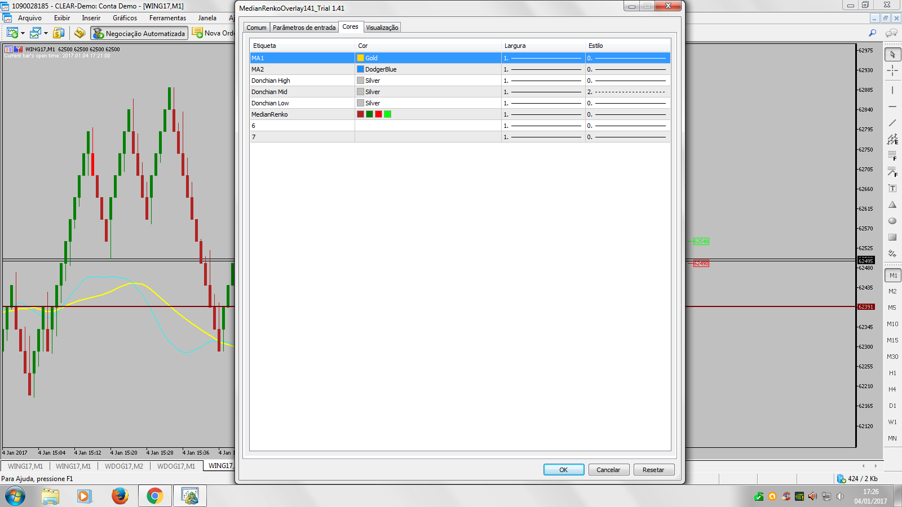
Task: Click the Nova Ordem toolbar button
Action: coord(214,33)
